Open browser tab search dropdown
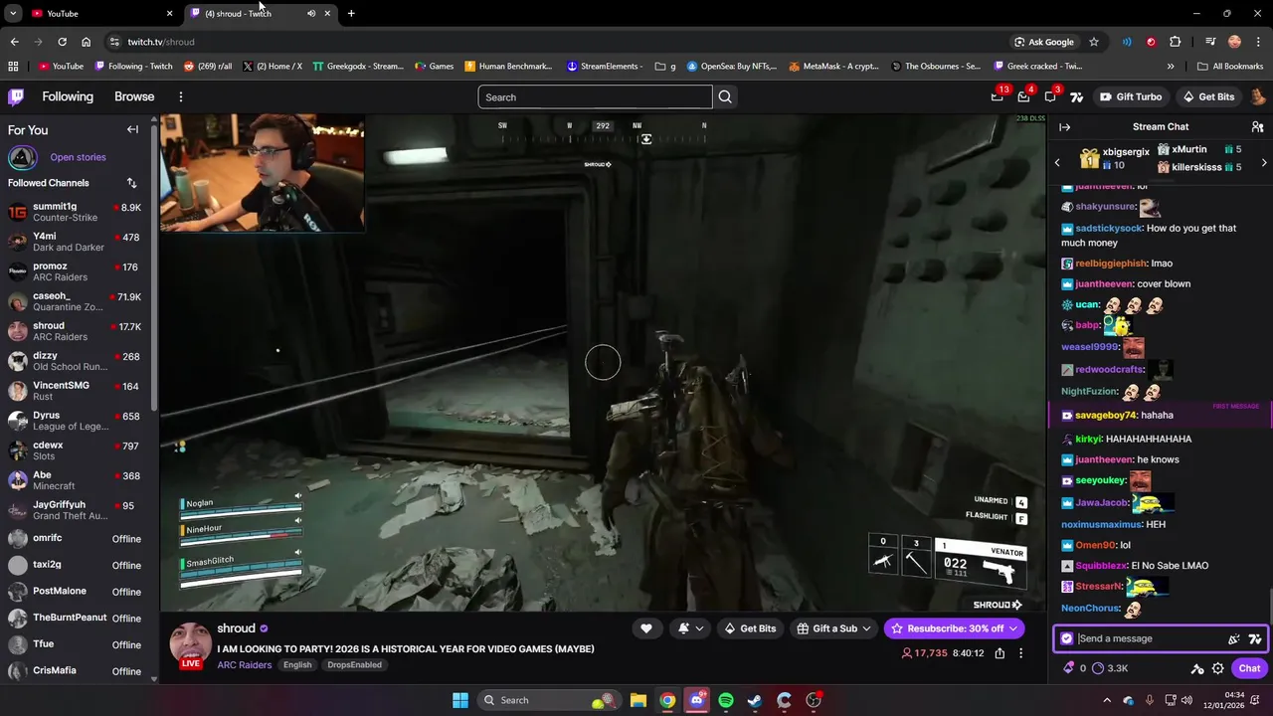Screen dimensions: 1273x716 pos(13,13)
